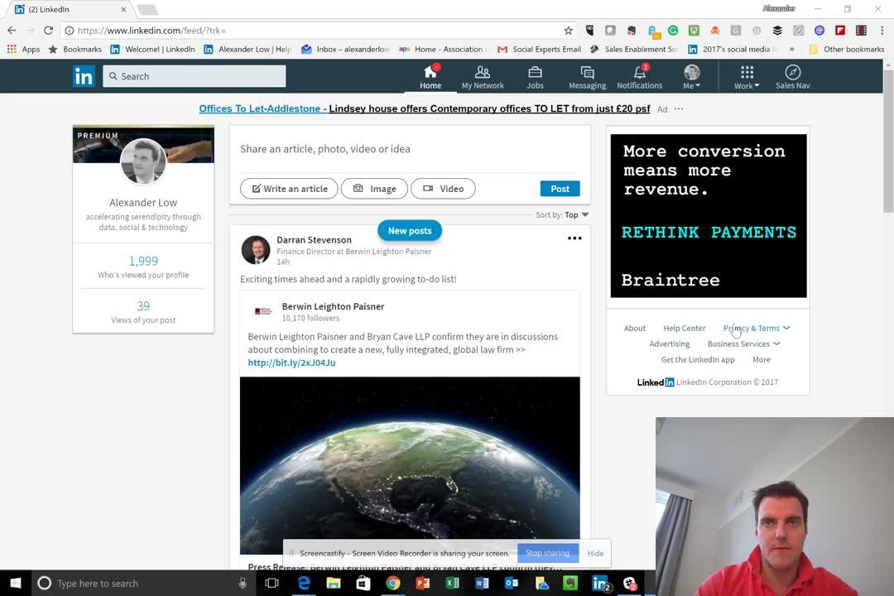This screenshot has width=894, height=596.
Task: Reload the page with refresh icon
Action: [49, 31]
